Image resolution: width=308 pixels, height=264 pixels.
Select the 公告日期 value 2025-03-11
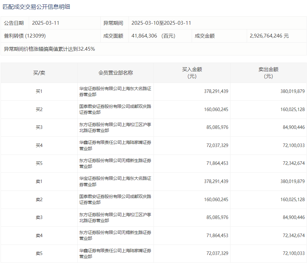tap(46, 23)
